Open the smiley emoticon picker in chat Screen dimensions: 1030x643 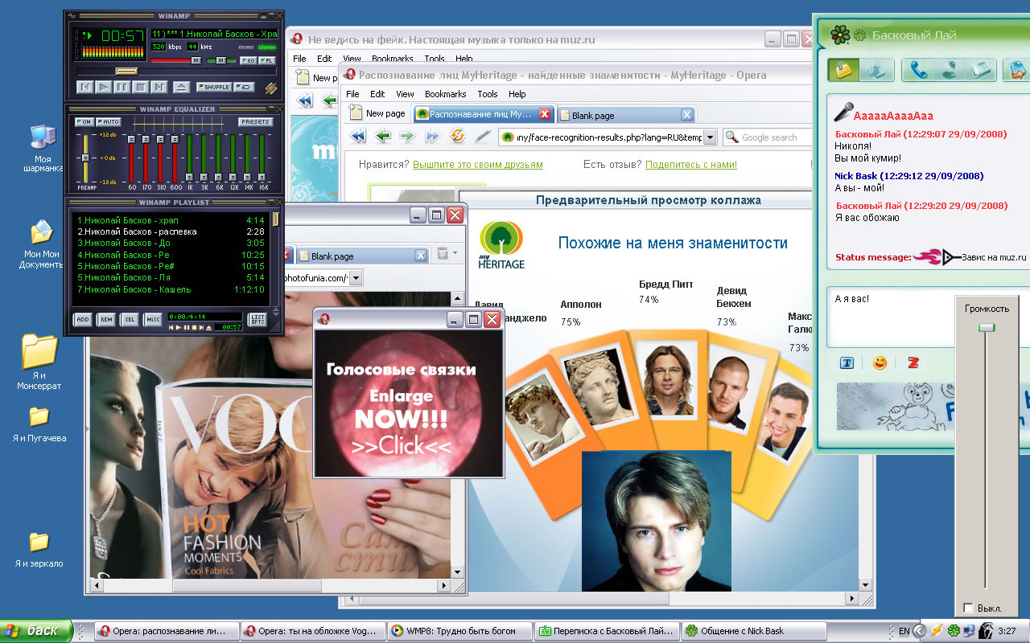point(880,363)
